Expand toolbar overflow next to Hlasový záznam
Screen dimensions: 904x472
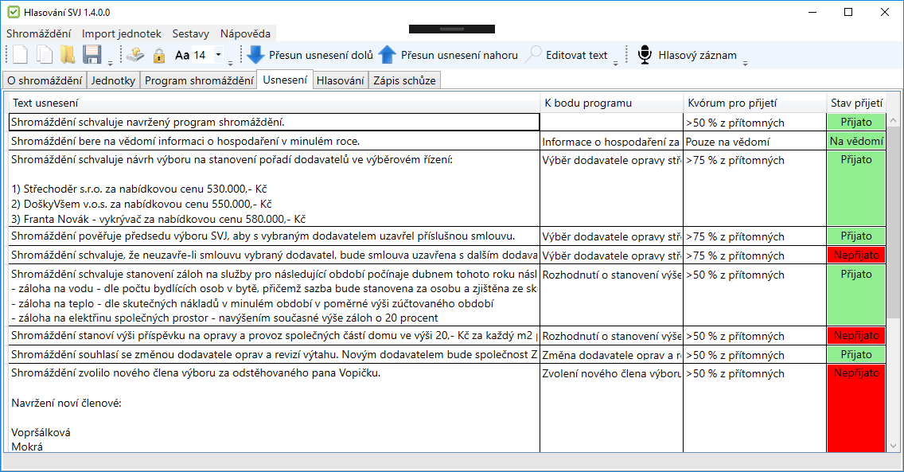[x=745, y=63]
